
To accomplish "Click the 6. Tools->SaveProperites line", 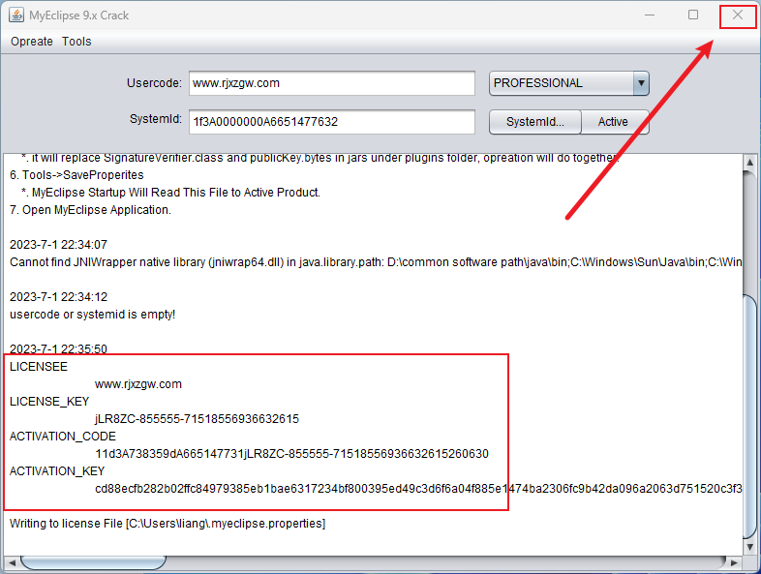I will [76, 175].
